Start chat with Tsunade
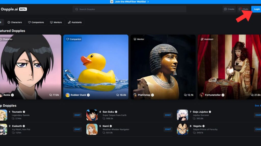Image resolution: width=261 pixels, height=146 pixels. pyautogui.click(x=77, y=115)
